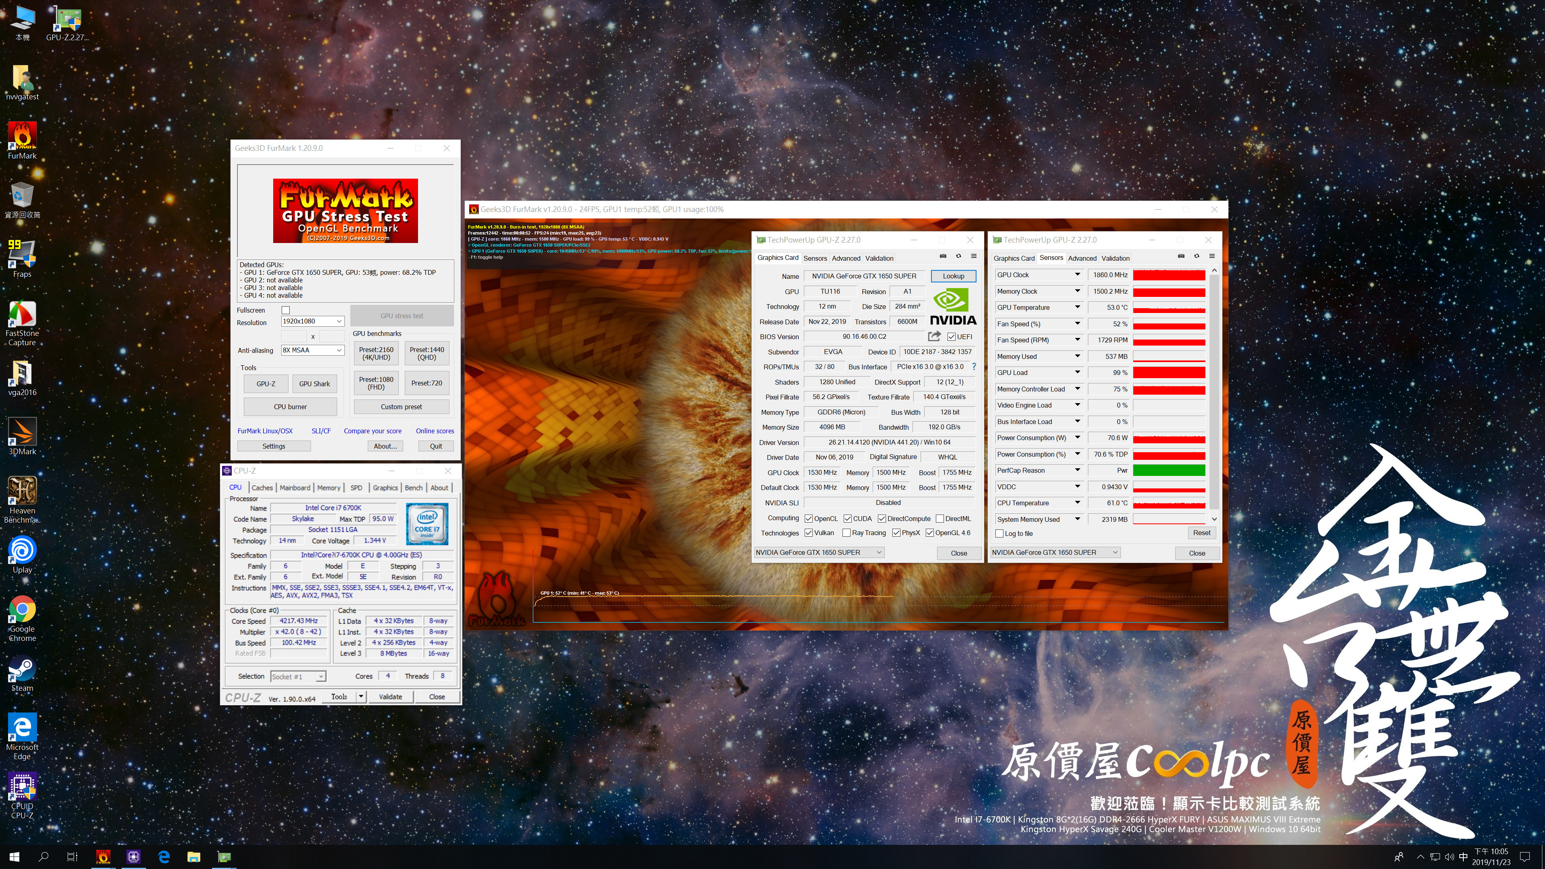Click the Lookup button in GPU-Z
Image resolution: width=1545 pixels, height=869 pixels.
pos(953,276)
